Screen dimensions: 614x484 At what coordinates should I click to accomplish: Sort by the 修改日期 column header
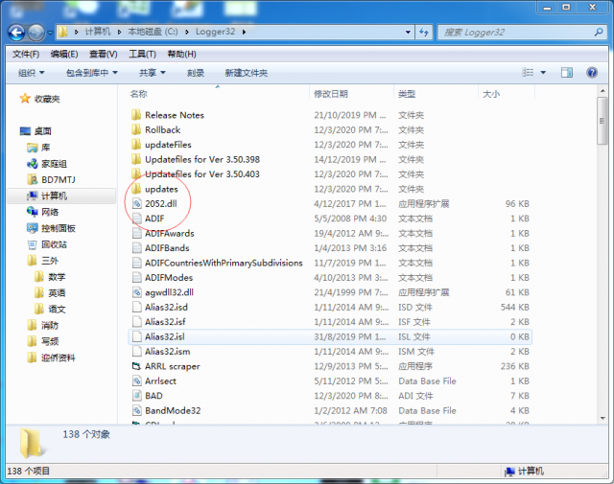coord(331,94)
